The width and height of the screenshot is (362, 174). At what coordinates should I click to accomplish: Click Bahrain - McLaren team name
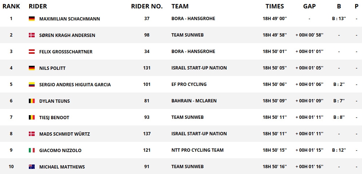tap(194, 101)
